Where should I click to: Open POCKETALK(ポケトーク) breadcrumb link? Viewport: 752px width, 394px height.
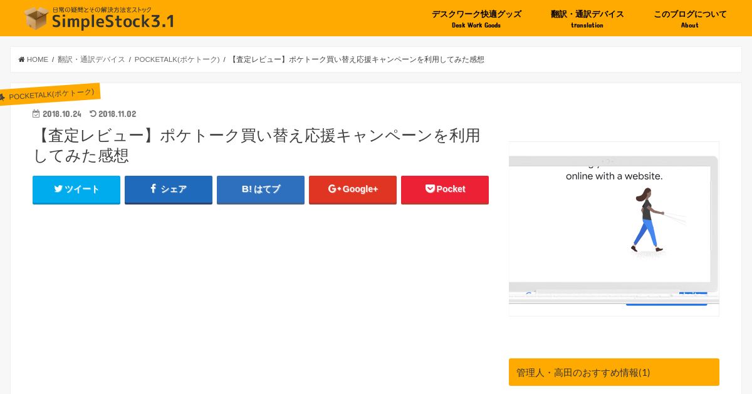pos(177,59)
